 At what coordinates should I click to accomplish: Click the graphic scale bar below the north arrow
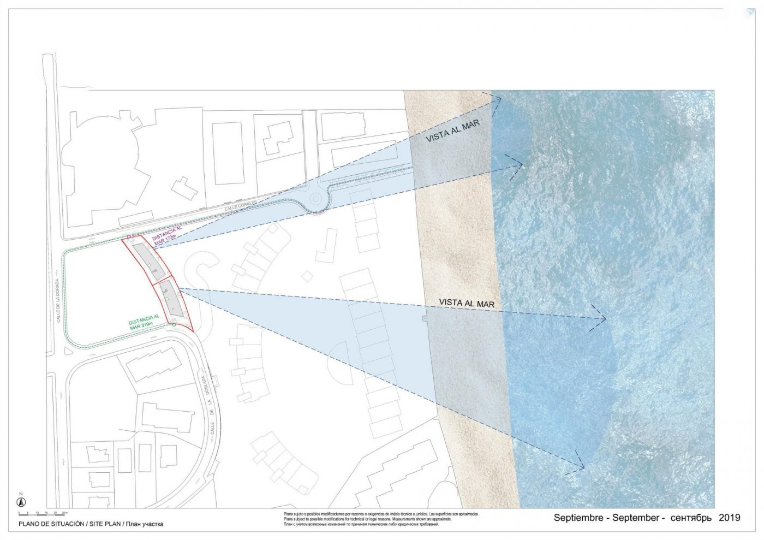[42, 513]
